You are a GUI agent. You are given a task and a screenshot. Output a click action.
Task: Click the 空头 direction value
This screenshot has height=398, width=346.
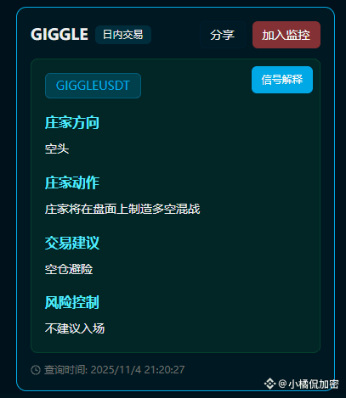click(x=57, y=149)
